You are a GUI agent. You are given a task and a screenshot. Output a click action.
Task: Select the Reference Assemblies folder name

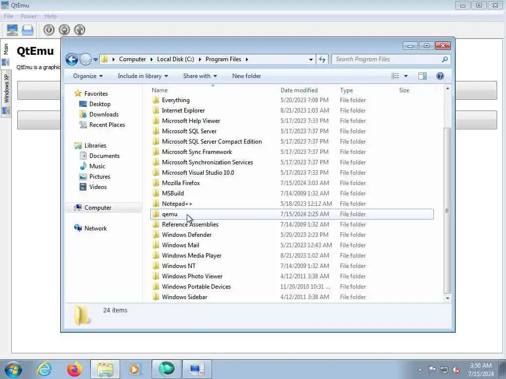pyautogui.click(x=190, y=225)
